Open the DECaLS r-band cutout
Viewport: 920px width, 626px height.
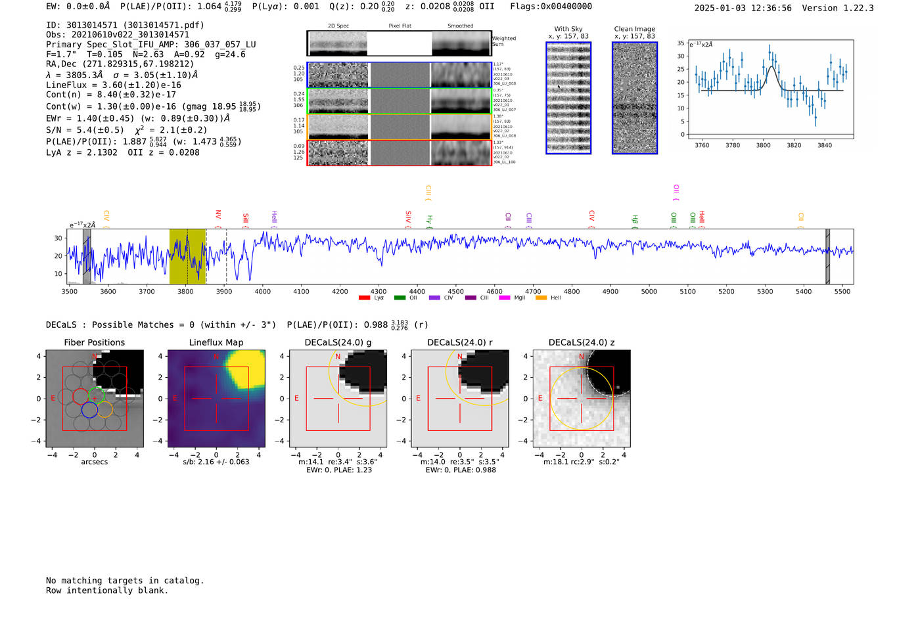pos(459,398)
